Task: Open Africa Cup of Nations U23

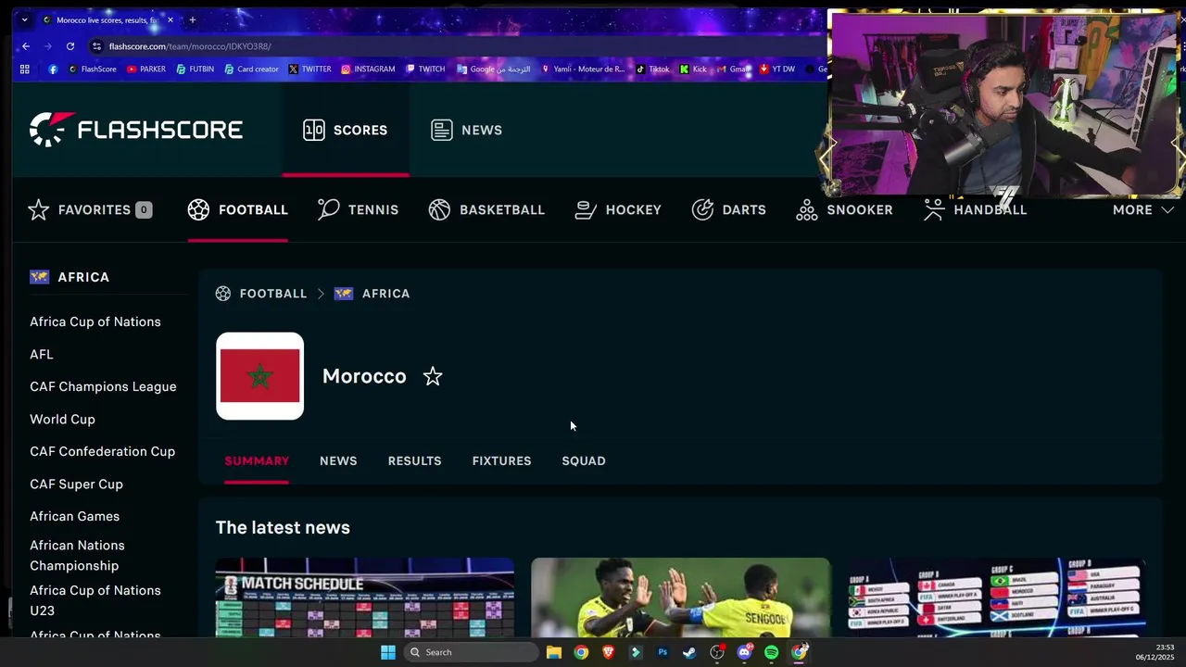Action: tap(95, 600)
